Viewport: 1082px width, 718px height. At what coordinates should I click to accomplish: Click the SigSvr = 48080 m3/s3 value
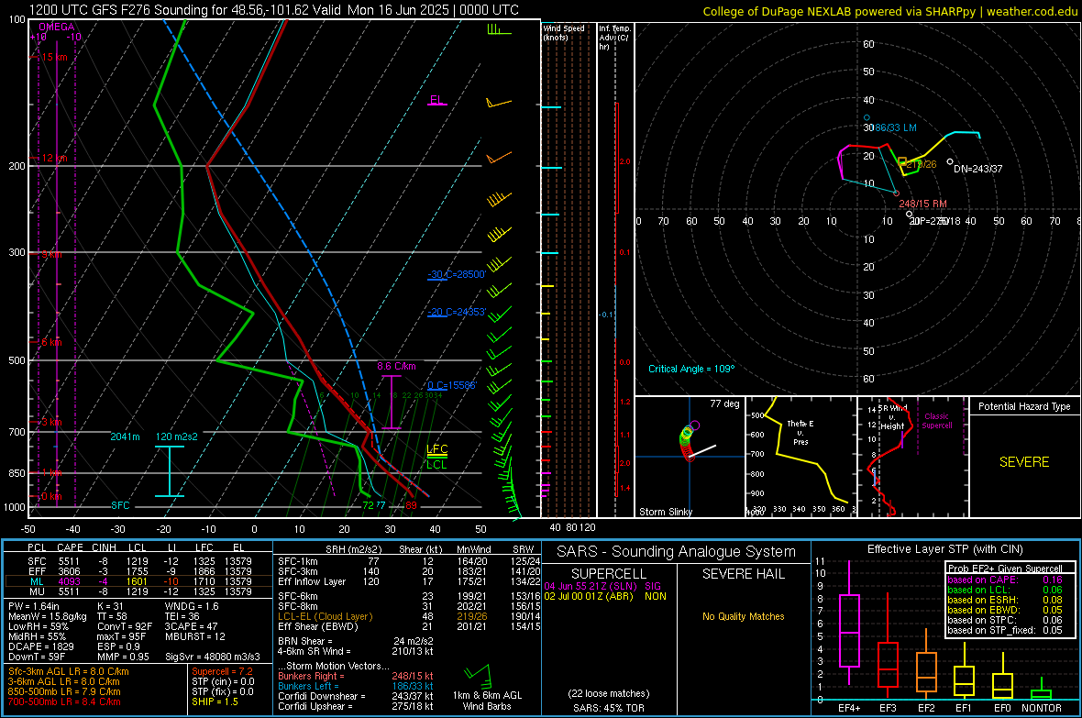213,657
